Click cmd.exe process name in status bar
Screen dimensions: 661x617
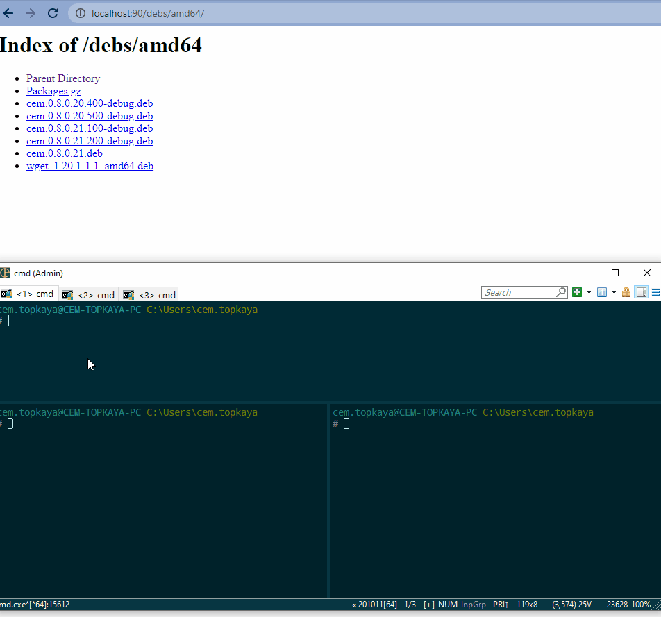click(35, 605)
